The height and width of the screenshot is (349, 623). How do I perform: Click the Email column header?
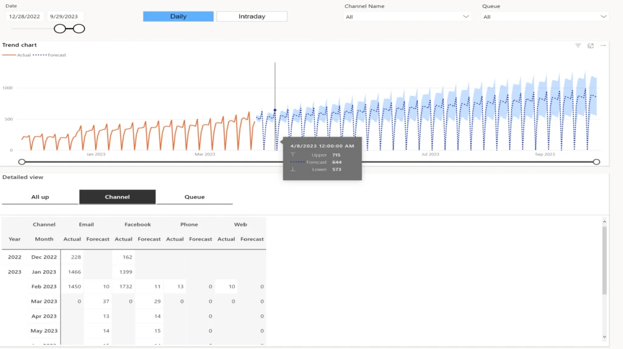(x=86, y=225)
